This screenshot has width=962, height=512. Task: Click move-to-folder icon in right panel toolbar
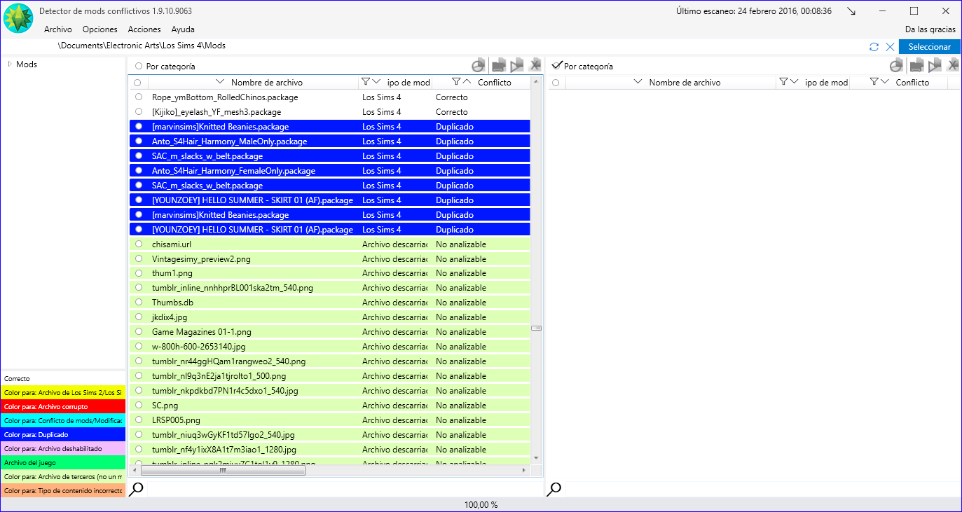tap(916, 66)
